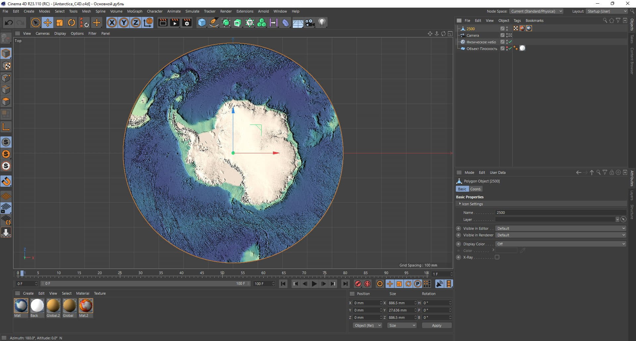Toggle layer checkbox for Camera object

502,35
